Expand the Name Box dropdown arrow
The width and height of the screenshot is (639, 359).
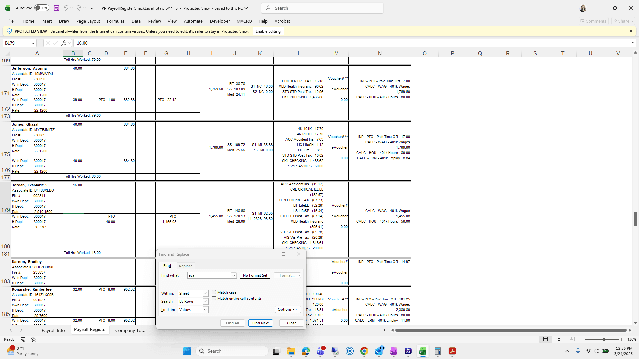(x=33, y=43)
